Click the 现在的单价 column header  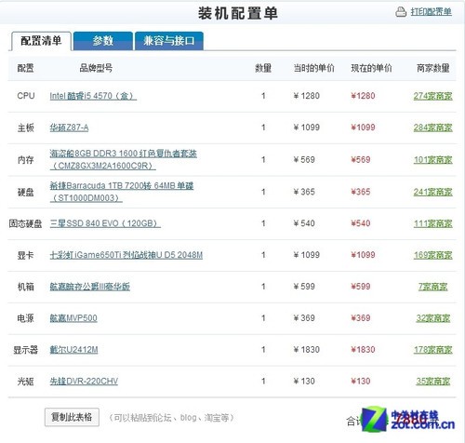point(371,68)
